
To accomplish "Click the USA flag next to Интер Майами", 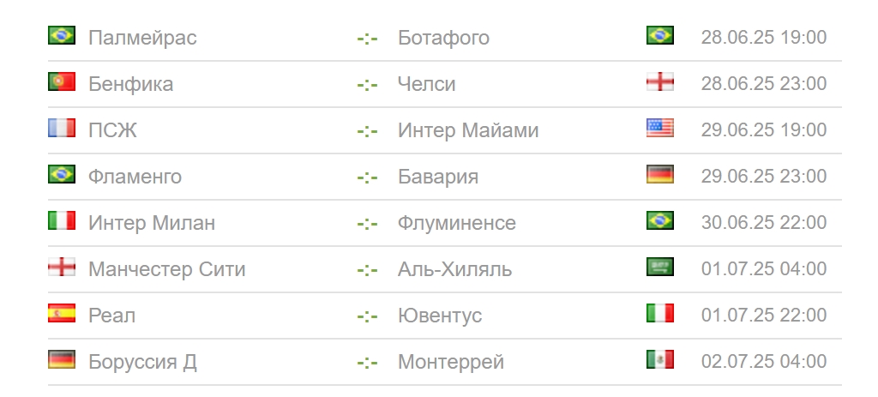I will (659, 129).
